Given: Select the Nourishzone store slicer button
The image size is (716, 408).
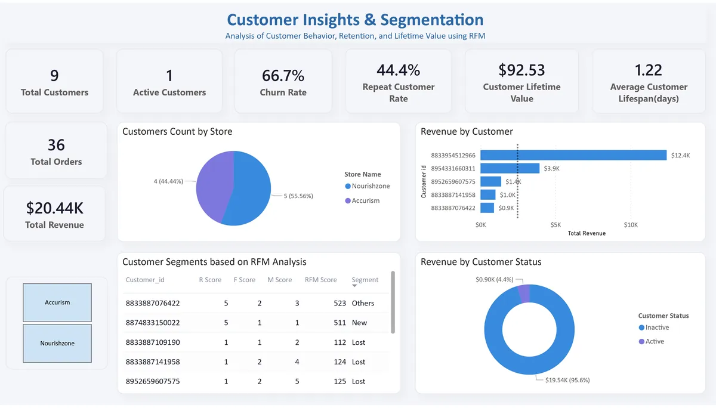Looking at the screenshot, I should pyautogui.click(x=57, y=344).
